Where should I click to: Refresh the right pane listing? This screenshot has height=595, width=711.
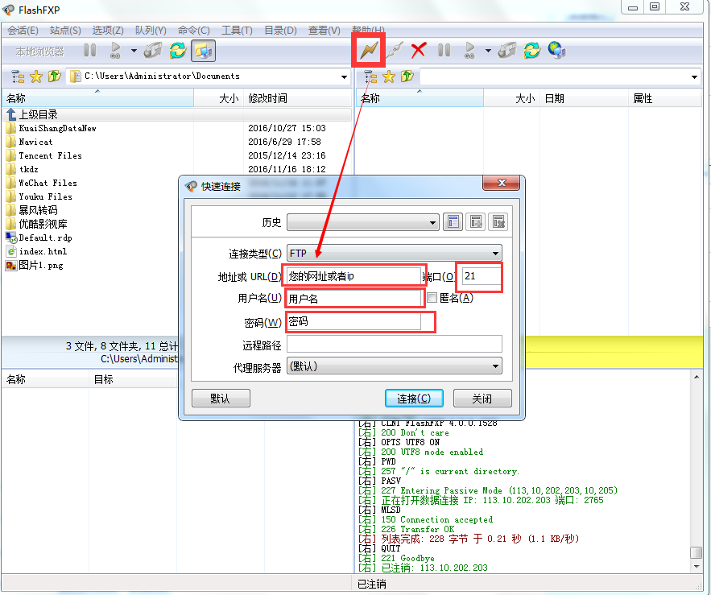tap(532, 51)
